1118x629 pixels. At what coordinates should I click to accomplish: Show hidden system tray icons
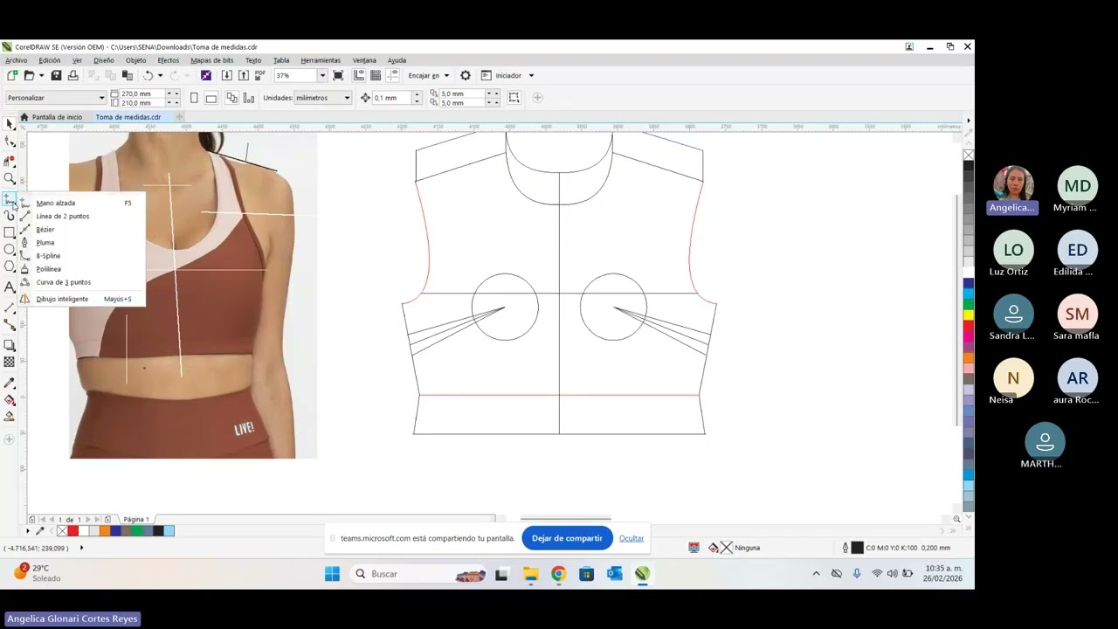(x=816, y=574)
